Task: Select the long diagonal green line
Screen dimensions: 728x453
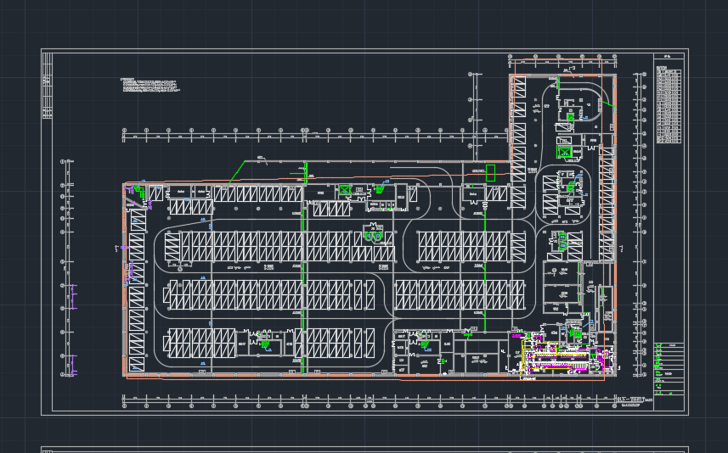Action: coord(237,172)
